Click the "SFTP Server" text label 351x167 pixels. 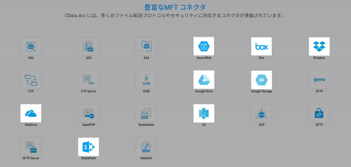(x=31, y=158)
